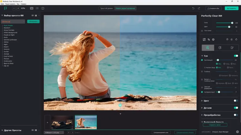Viewport: 241px width, 135px height.
Task: Grab the before/after split handle on image
Action: [x=120, y=105]
